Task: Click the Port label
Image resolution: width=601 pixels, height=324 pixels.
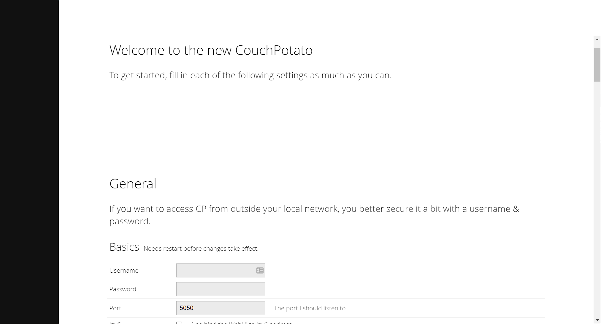Action: (x=115, y=308)
